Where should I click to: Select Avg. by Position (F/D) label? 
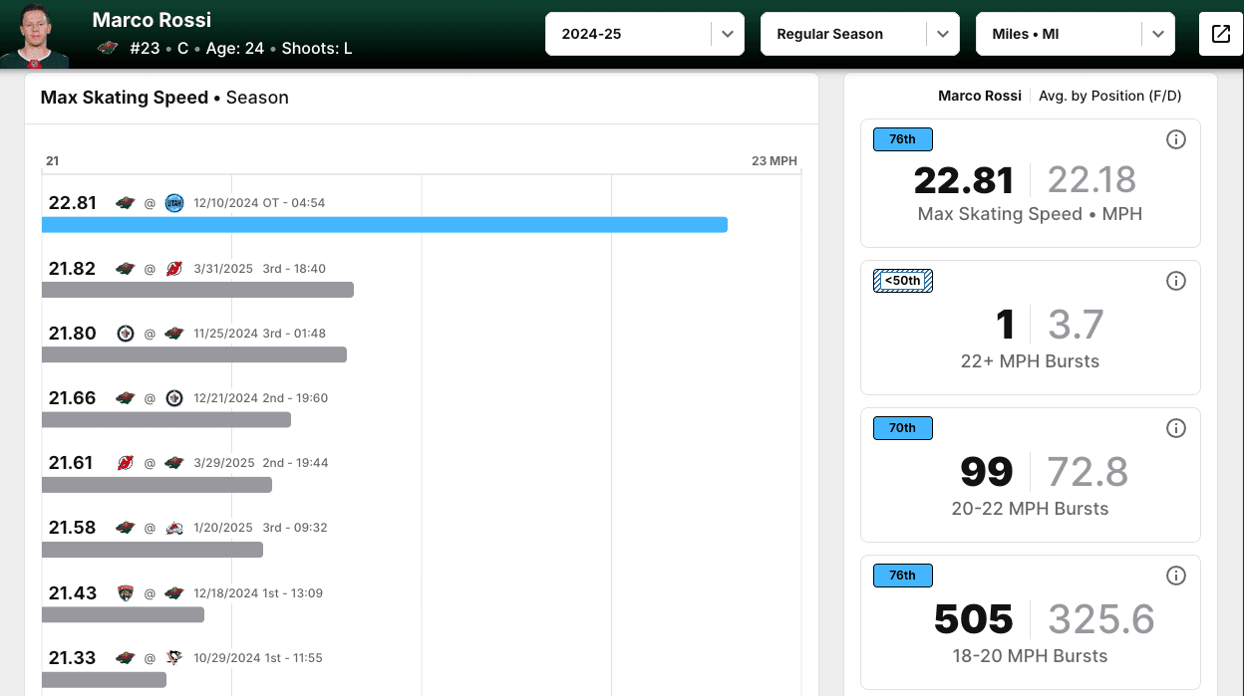click(1109, 96)
